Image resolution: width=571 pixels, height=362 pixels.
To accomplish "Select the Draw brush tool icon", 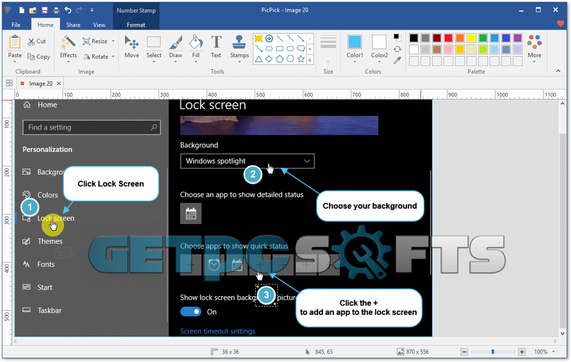I will coord(175,42).
